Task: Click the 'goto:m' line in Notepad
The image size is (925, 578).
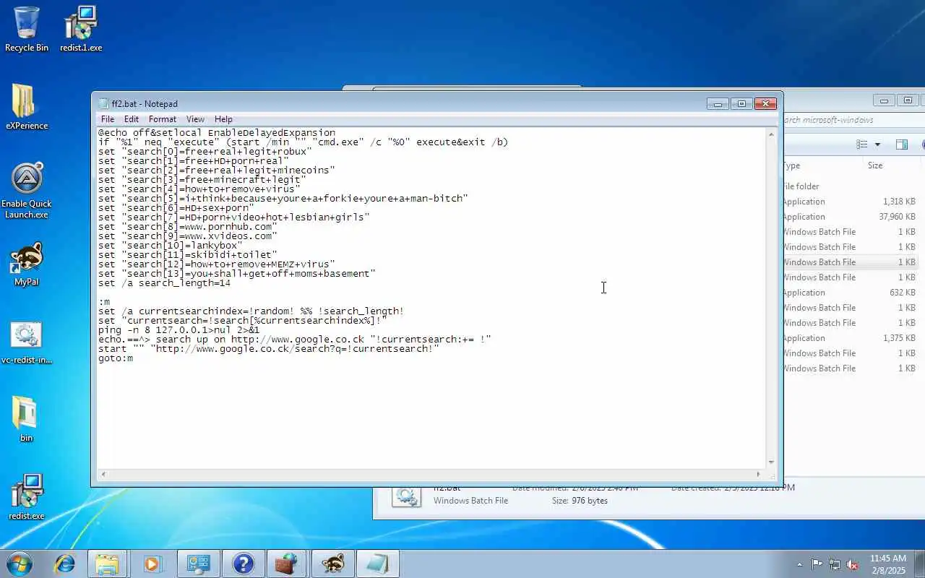Action: (116, 358)
